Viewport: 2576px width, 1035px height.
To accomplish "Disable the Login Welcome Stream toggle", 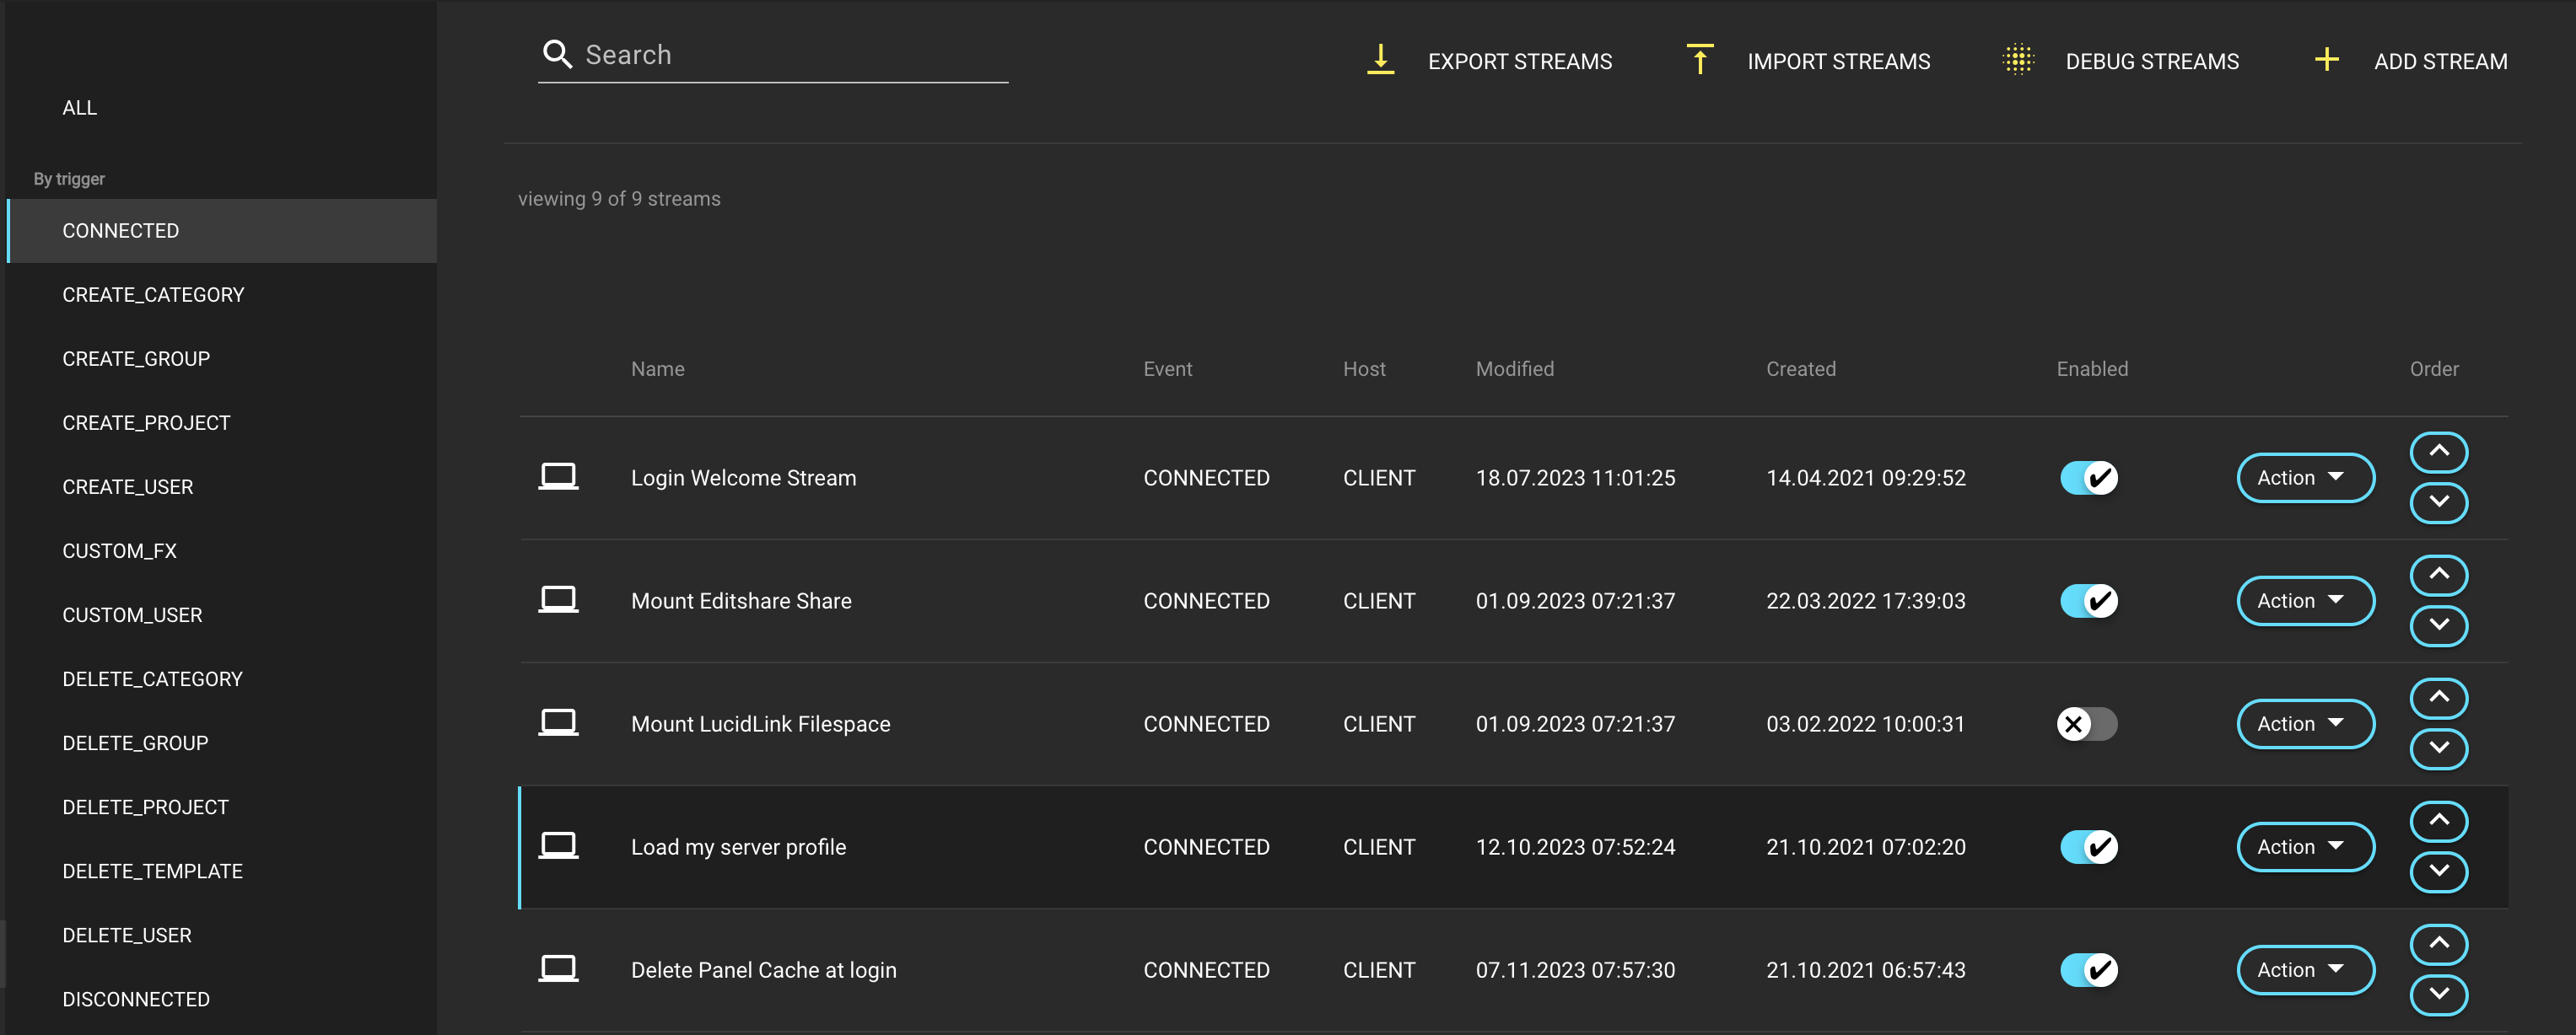I will 2088,478.
